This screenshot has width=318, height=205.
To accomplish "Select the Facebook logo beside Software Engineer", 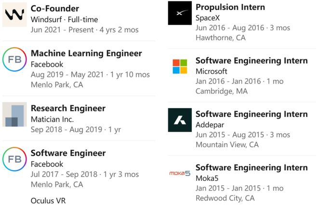I will [x=14, y=159].
